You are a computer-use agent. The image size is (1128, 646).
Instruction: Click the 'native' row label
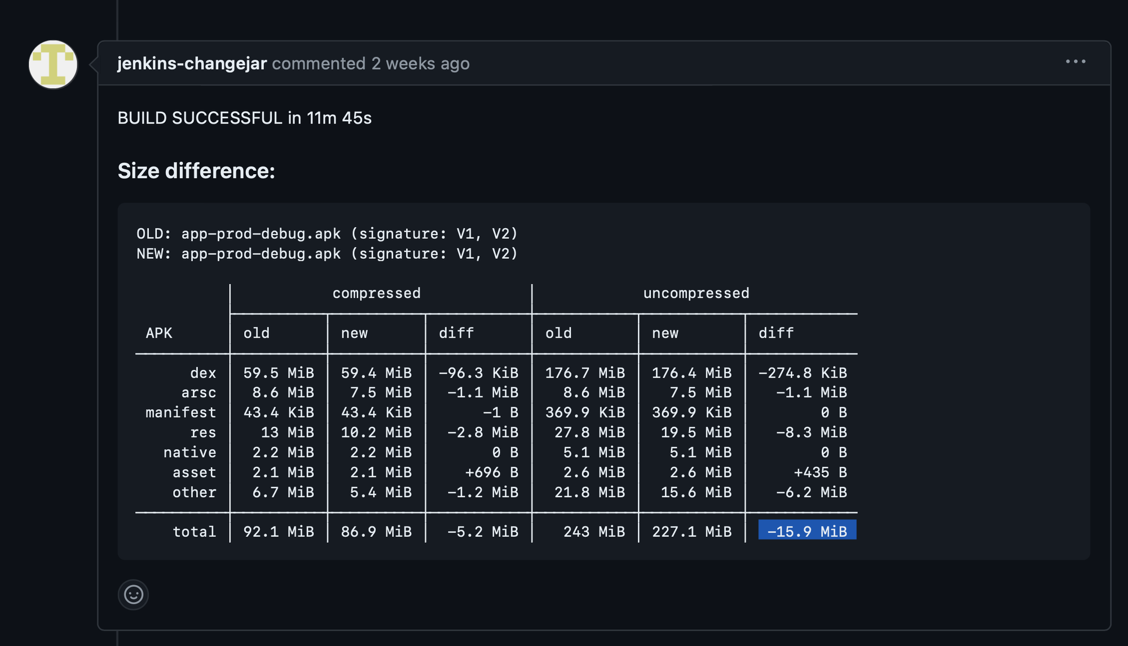click(x=190, y=452)
